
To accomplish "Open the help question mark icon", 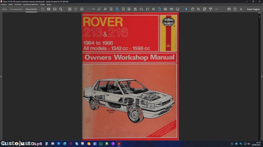I will (235, 9).
